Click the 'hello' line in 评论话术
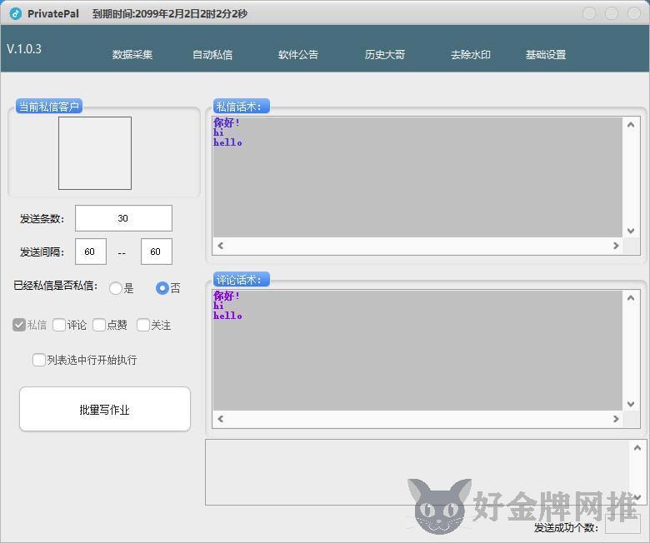Image resolution: width=650 pixels, height=543 pixels. coord(227,316)
